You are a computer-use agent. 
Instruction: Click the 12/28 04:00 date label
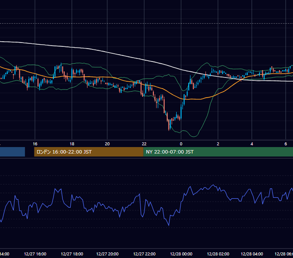point(252,254)
